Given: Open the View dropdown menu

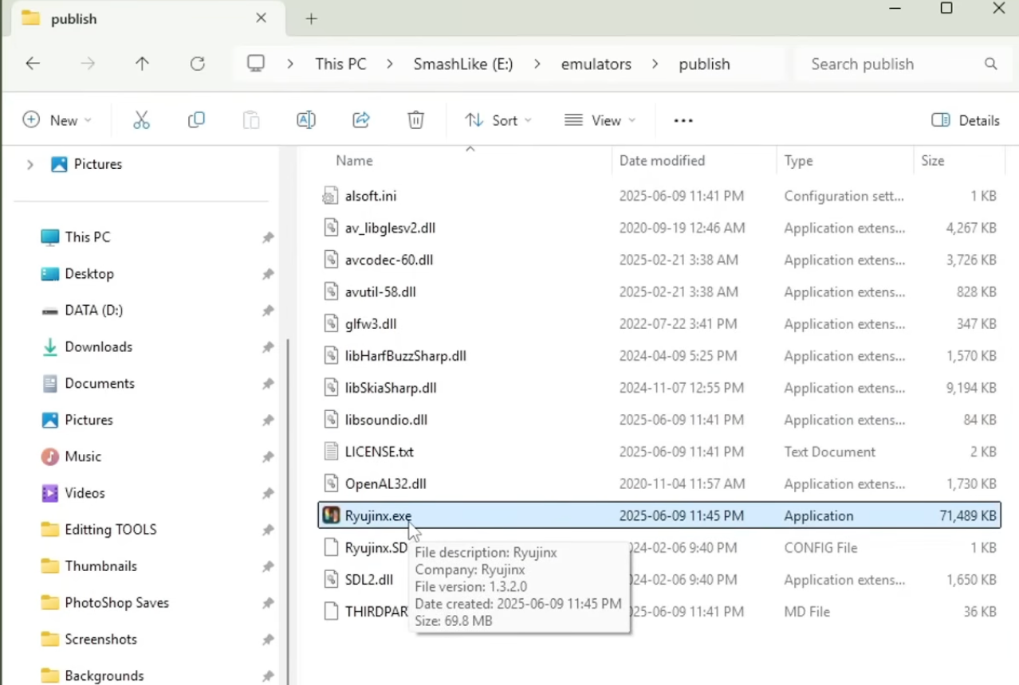Looking at the screenshot, I should pyautogui.click(x=600, y=120).
